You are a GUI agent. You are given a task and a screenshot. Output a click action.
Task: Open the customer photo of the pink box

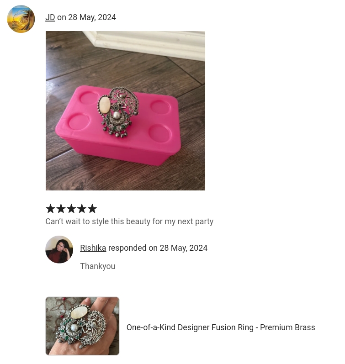(x=125, y=111)
